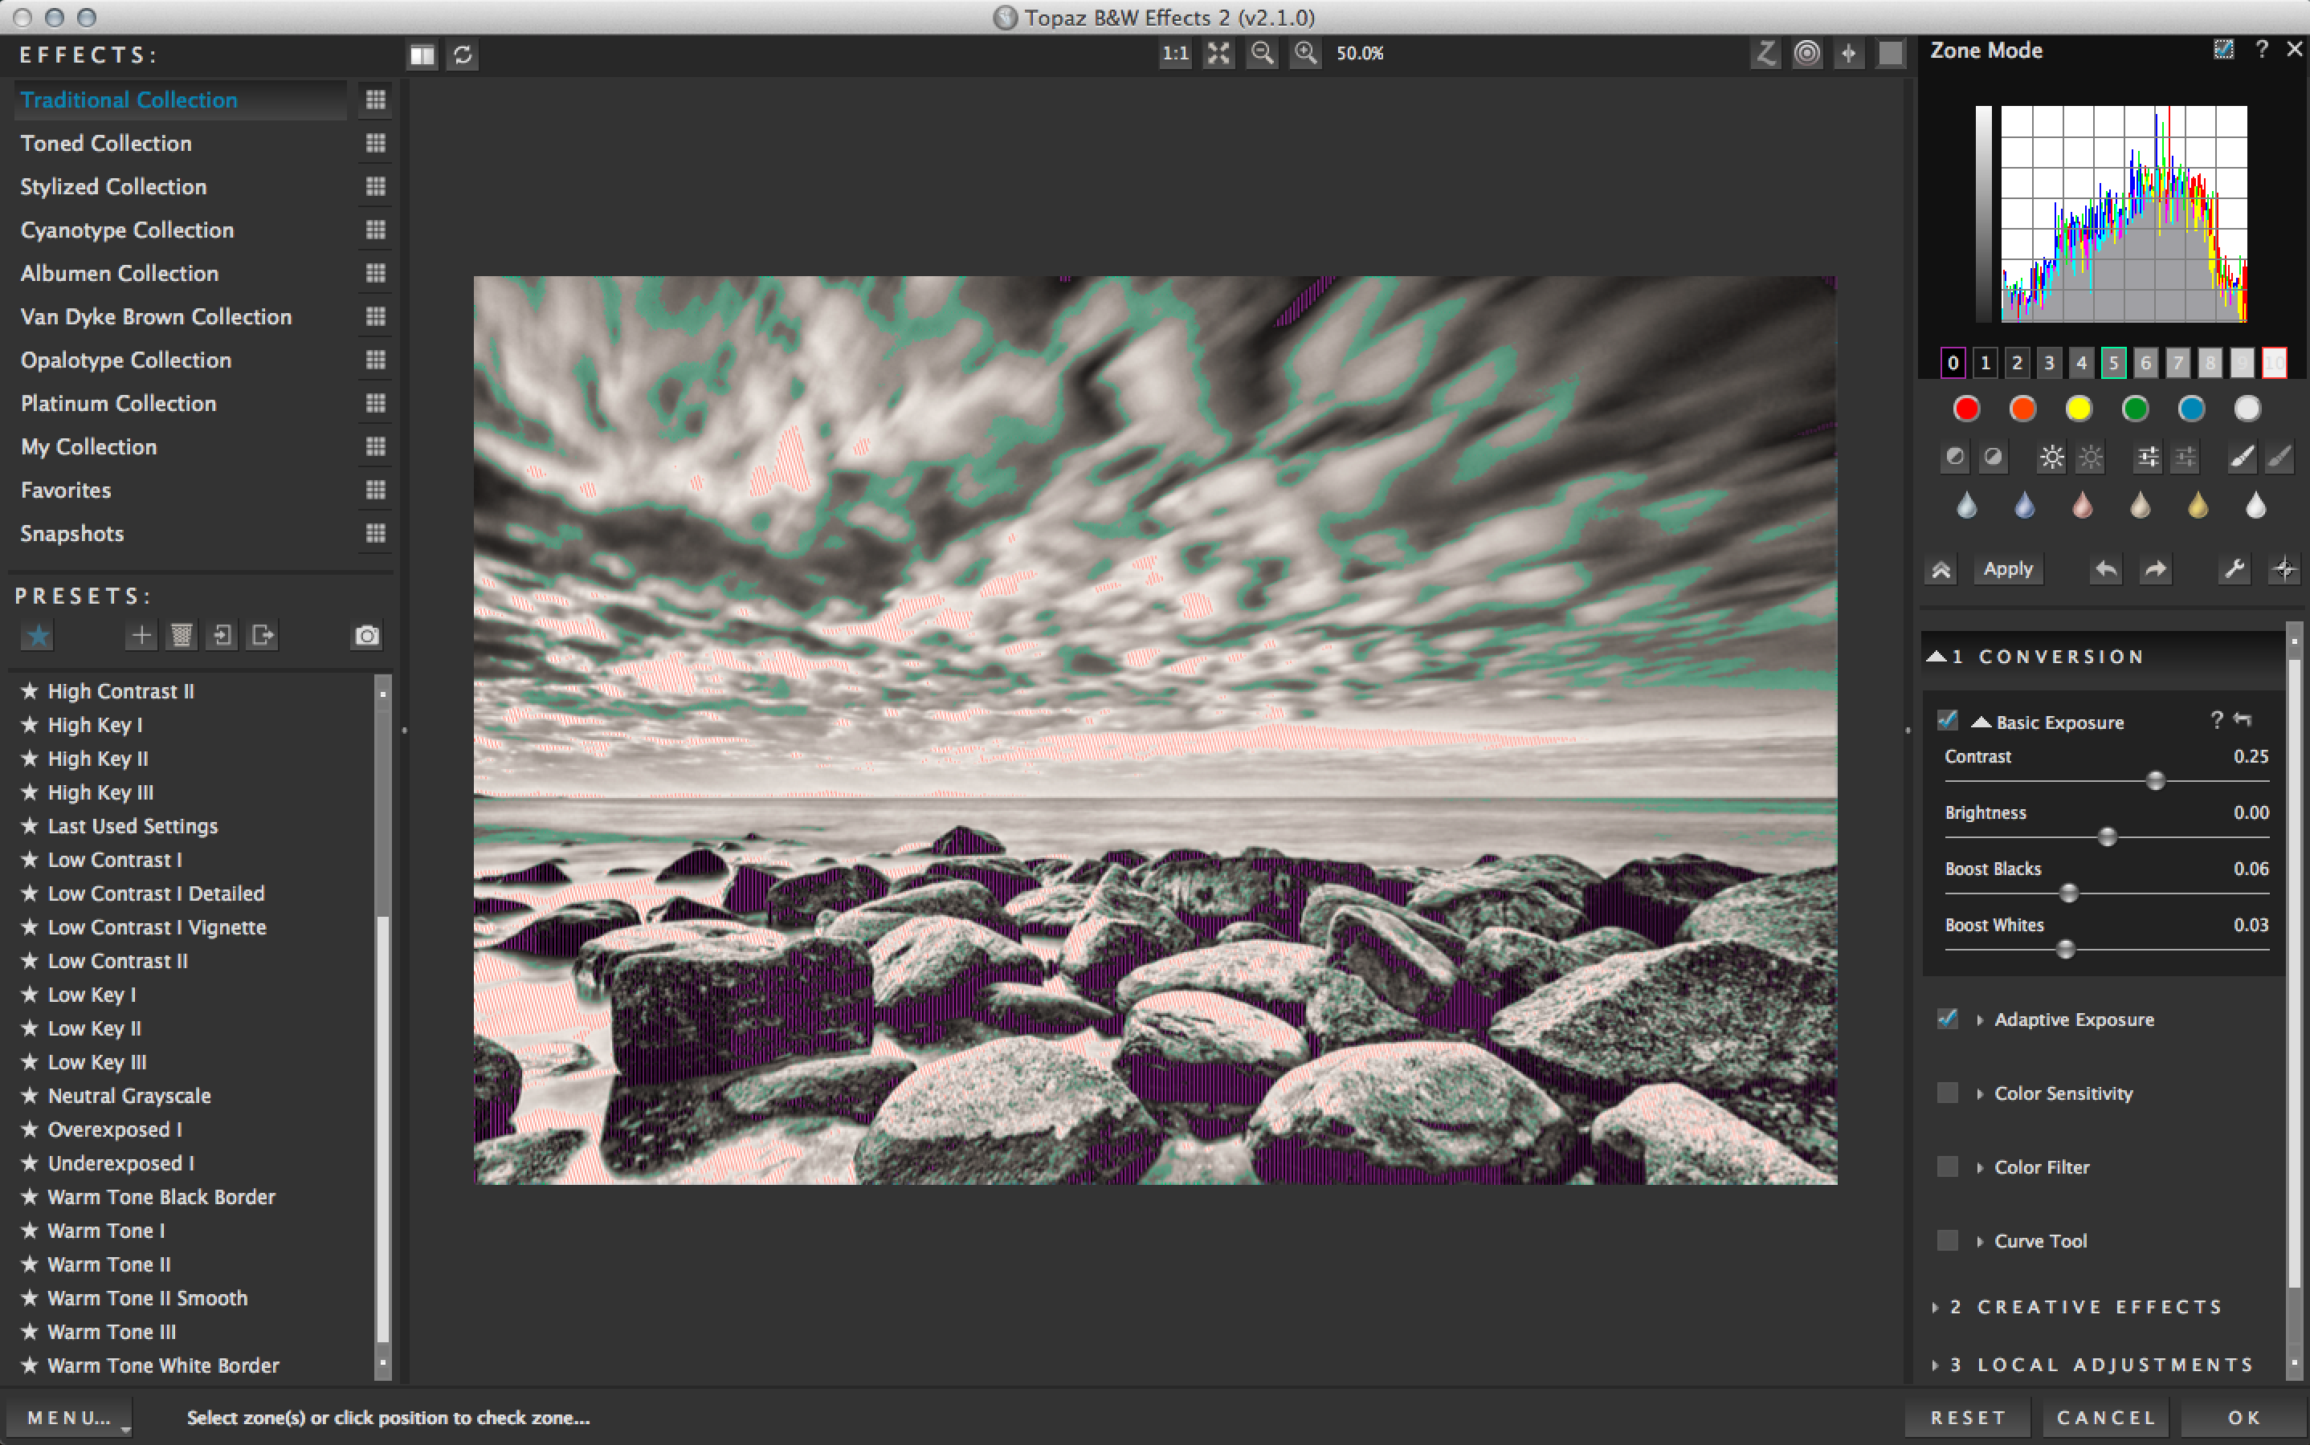This screenshot has height=1445, width=2310.
Task: Open the wrench settings icon
Action: (2234, 570)
